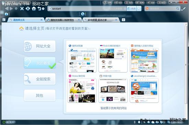189x125 pixels.
Task: Open the homepage via the house icon
Action: 34,9
